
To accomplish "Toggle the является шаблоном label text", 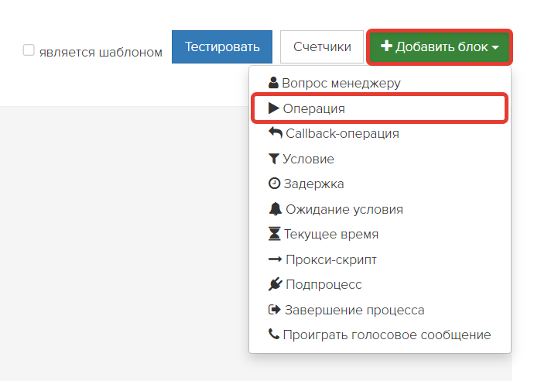I will (x=101, y=53).
